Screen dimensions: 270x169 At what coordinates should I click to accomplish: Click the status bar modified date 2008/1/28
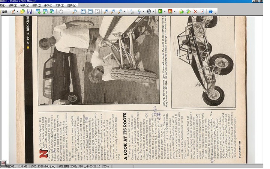(x=79, y=166)
